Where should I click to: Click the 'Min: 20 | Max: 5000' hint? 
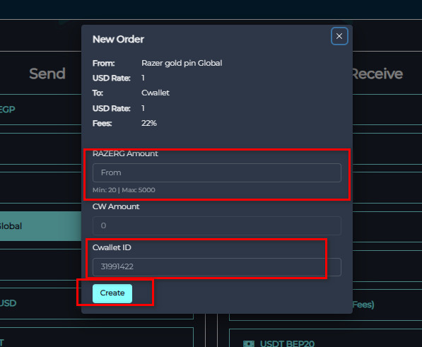coord(124,190)
